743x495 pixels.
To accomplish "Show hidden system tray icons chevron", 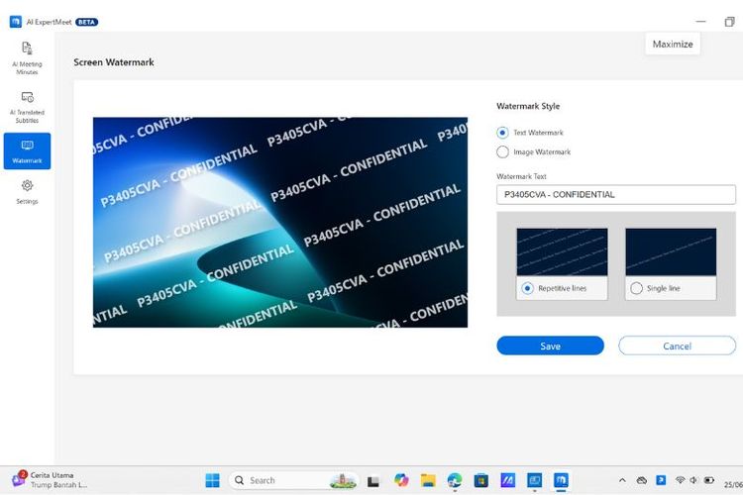I will (622, 480).
